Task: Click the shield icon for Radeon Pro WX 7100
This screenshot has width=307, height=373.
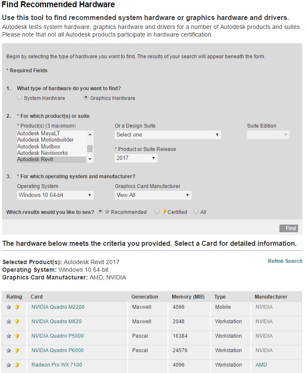Action: click(17, 365)
